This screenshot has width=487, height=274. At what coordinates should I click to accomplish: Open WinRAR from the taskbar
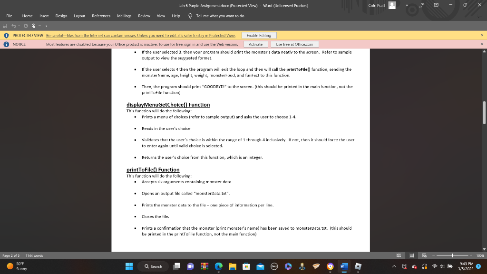[205, 266]
